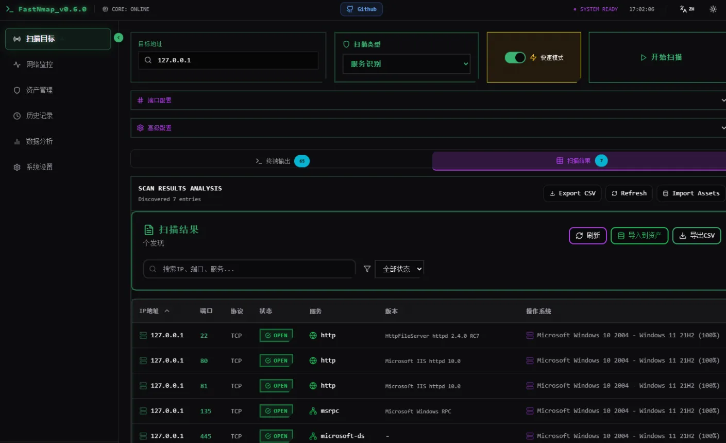Switch to the 终端输出 tab

point(281,161)
